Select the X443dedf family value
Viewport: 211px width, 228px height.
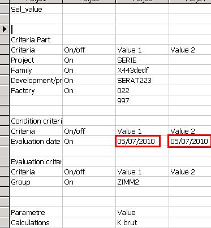(142, 70)
